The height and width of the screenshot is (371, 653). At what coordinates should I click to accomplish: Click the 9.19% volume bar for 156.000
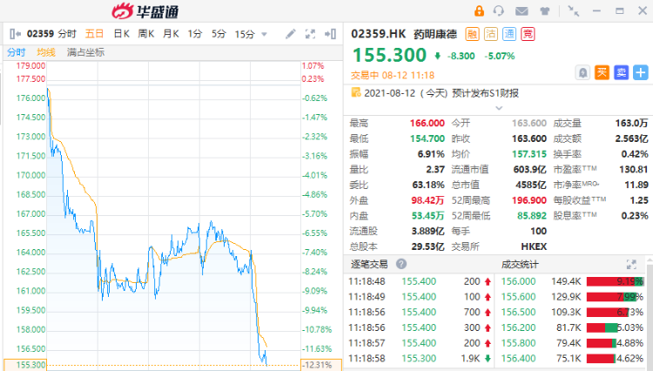coord(615,281)
